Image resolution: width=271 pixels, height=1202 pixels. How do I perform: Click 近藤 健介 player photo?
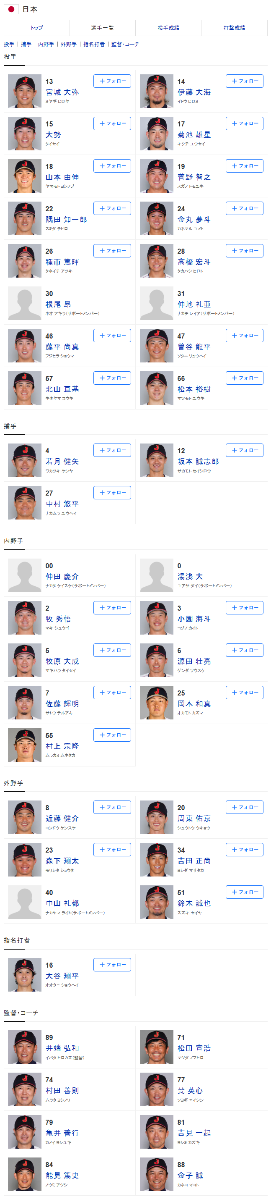25,817
